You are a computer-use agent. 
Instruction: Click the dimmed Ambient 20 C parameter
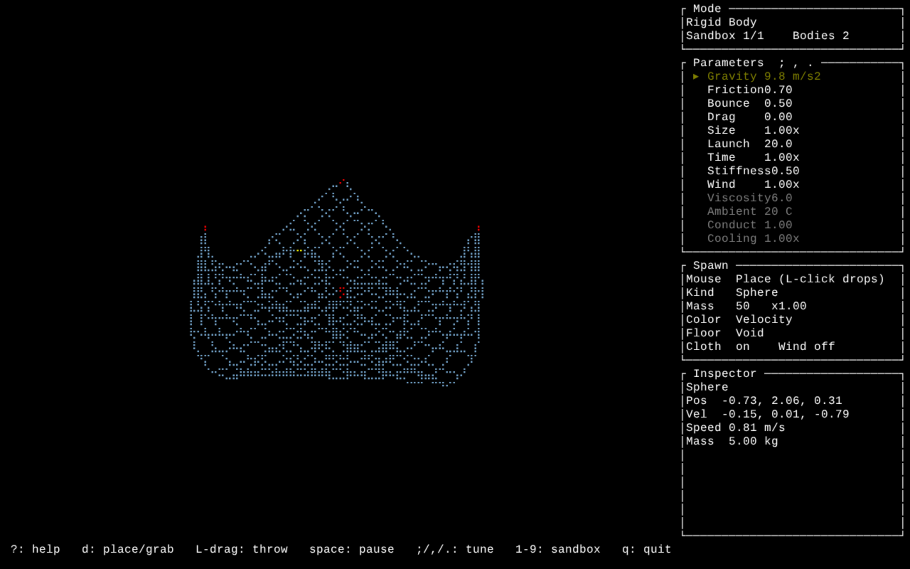pos(749,212)
